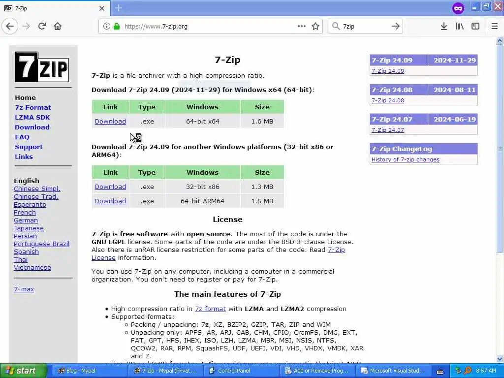The image size is (504, 378).
Task: Go back with the browser back arrow
Action: coord(10,27)
